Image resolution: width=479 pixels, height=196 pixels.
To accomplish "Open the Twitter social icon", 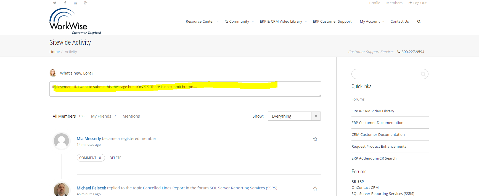I will 55,3.
